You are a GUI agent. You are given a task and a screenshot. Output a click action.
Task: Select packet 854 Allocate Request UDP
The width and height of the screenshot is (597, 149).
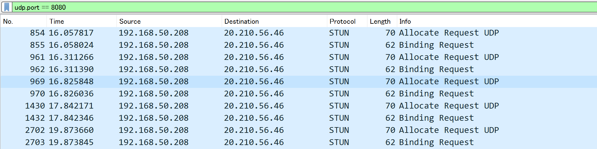click(299, 33)
